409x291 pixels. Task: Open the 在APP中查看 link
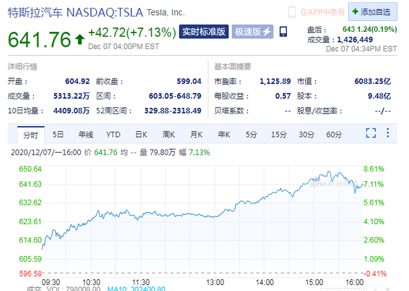(323, 12)
